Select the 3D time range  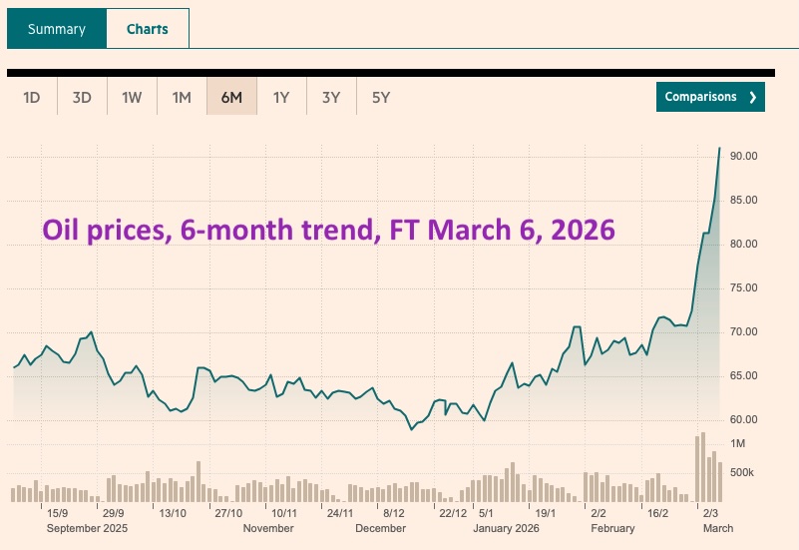tap(82, 97)
